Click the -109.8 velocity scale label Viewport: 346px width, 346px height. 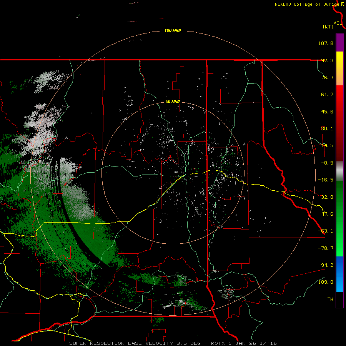324,282
